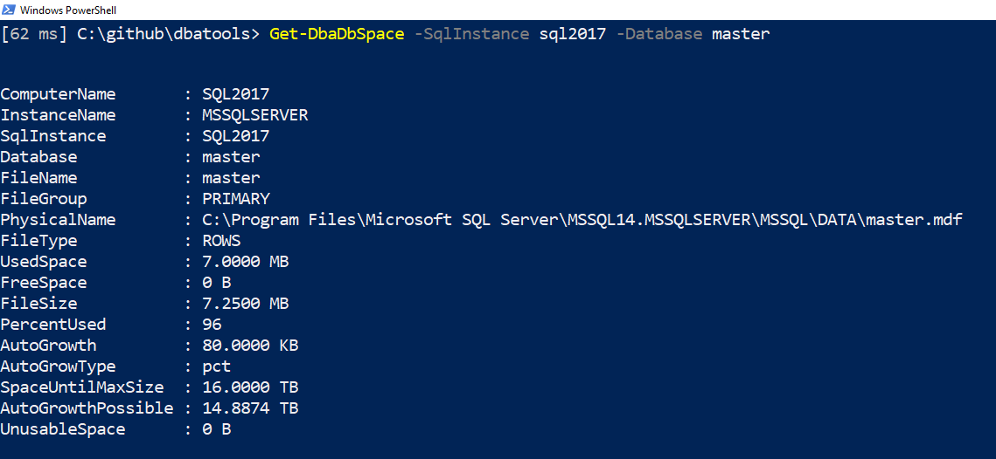Click the Windows PowerShell window title
Screen dimensions: 996x459
pyautogui.click(x=67, y=10)
